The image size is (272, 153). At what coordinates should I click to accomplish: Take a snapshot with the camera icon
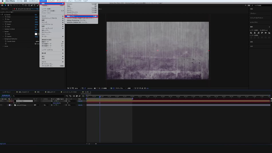95,88
